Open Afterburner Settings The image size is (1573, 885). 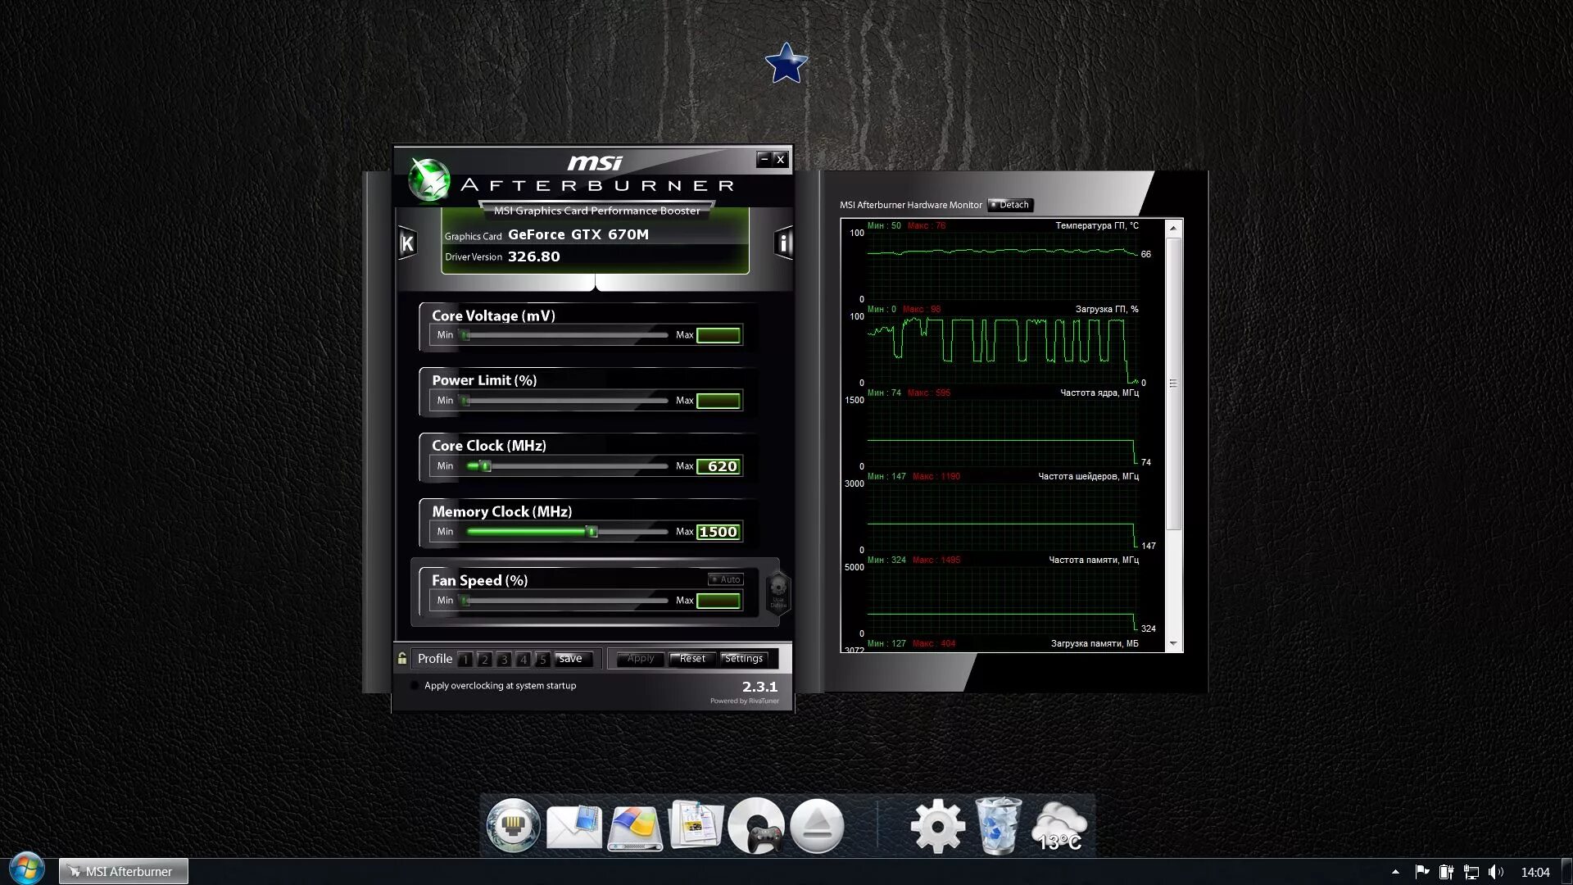click(743, 659)
